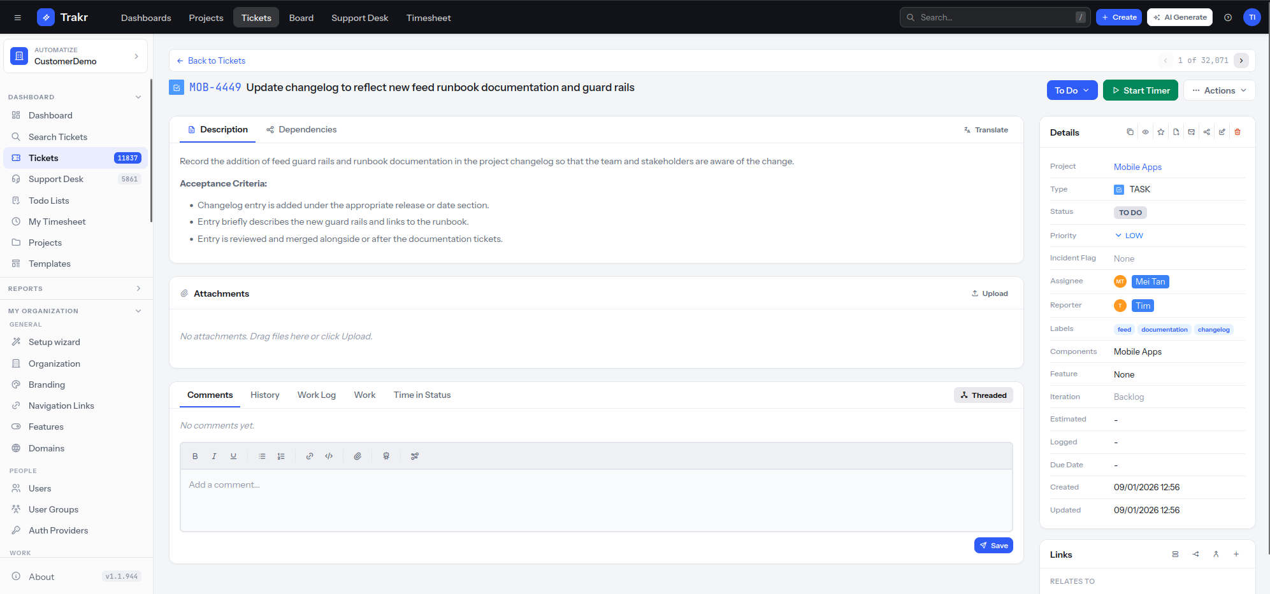This screenshot has height=594, width=1270.
Task: Click the plus icon in Links panel
Action: [1236, 554]
